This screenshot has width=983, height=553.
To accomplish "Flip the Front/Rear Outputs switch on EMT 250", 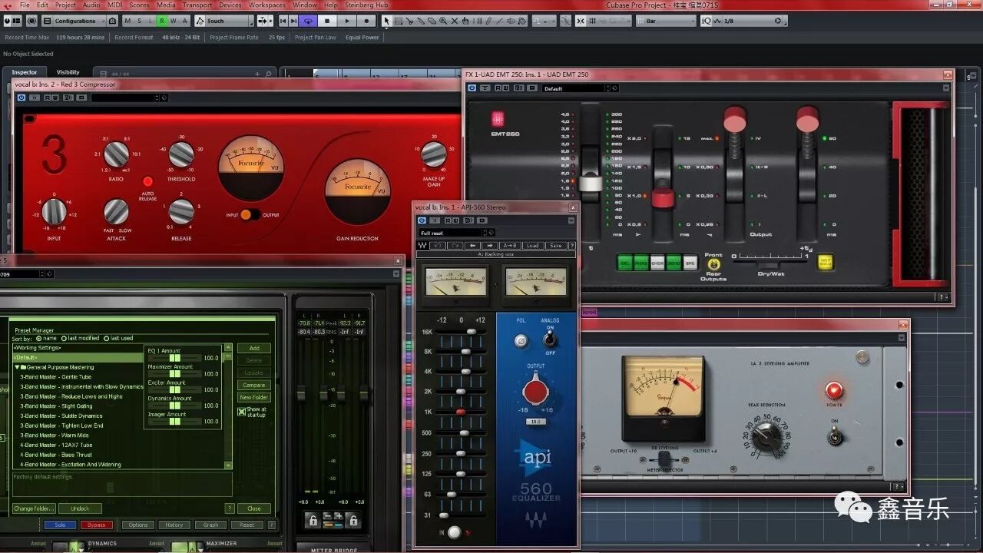I will pyautogui.click(x=713, y=265).
